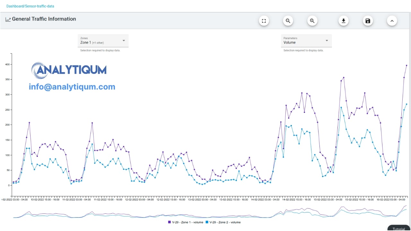This screenshot has width=411, height=231.
Task: Click the final Zone 1 data point near 400
Action: pos(407,65)
